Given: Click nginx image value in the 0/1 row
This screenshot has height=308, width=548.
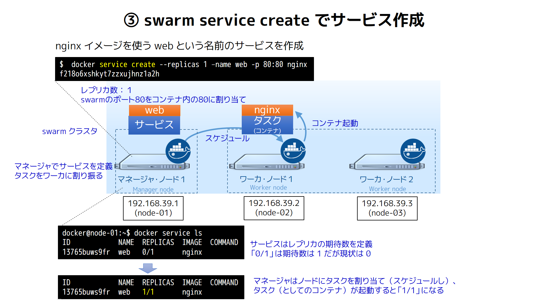Looking at the screenshot, I should (x=192, y=252).
